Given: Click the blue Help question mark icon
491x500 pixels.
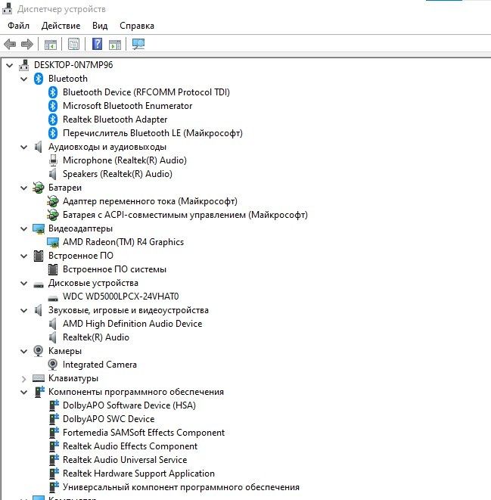Looking at the screenshot, I should click(98, 44).
